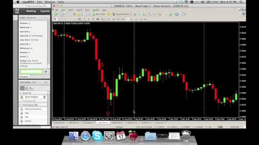This screenshot has height=145, width=259.
Task: Toggle the chart auto scroll icon
Action: 160,14
